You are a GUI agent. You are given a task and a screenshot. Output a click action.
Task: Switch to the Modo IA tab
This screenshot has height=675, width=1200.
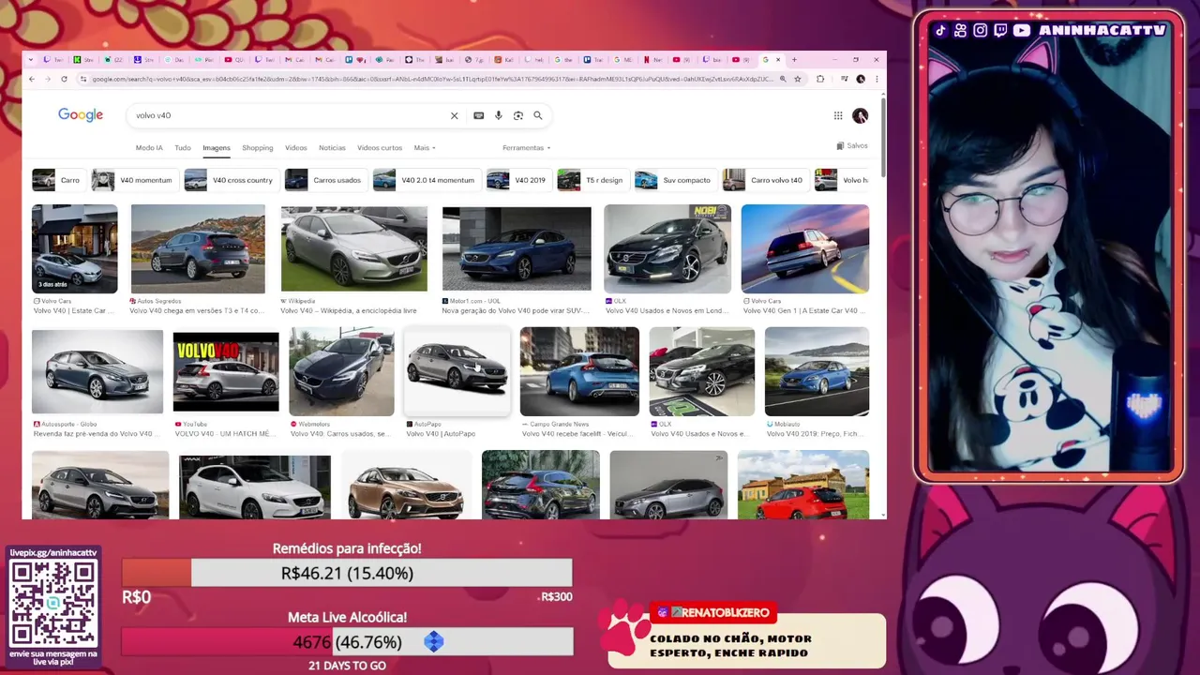pyautogui.click(x=149, y=147)
